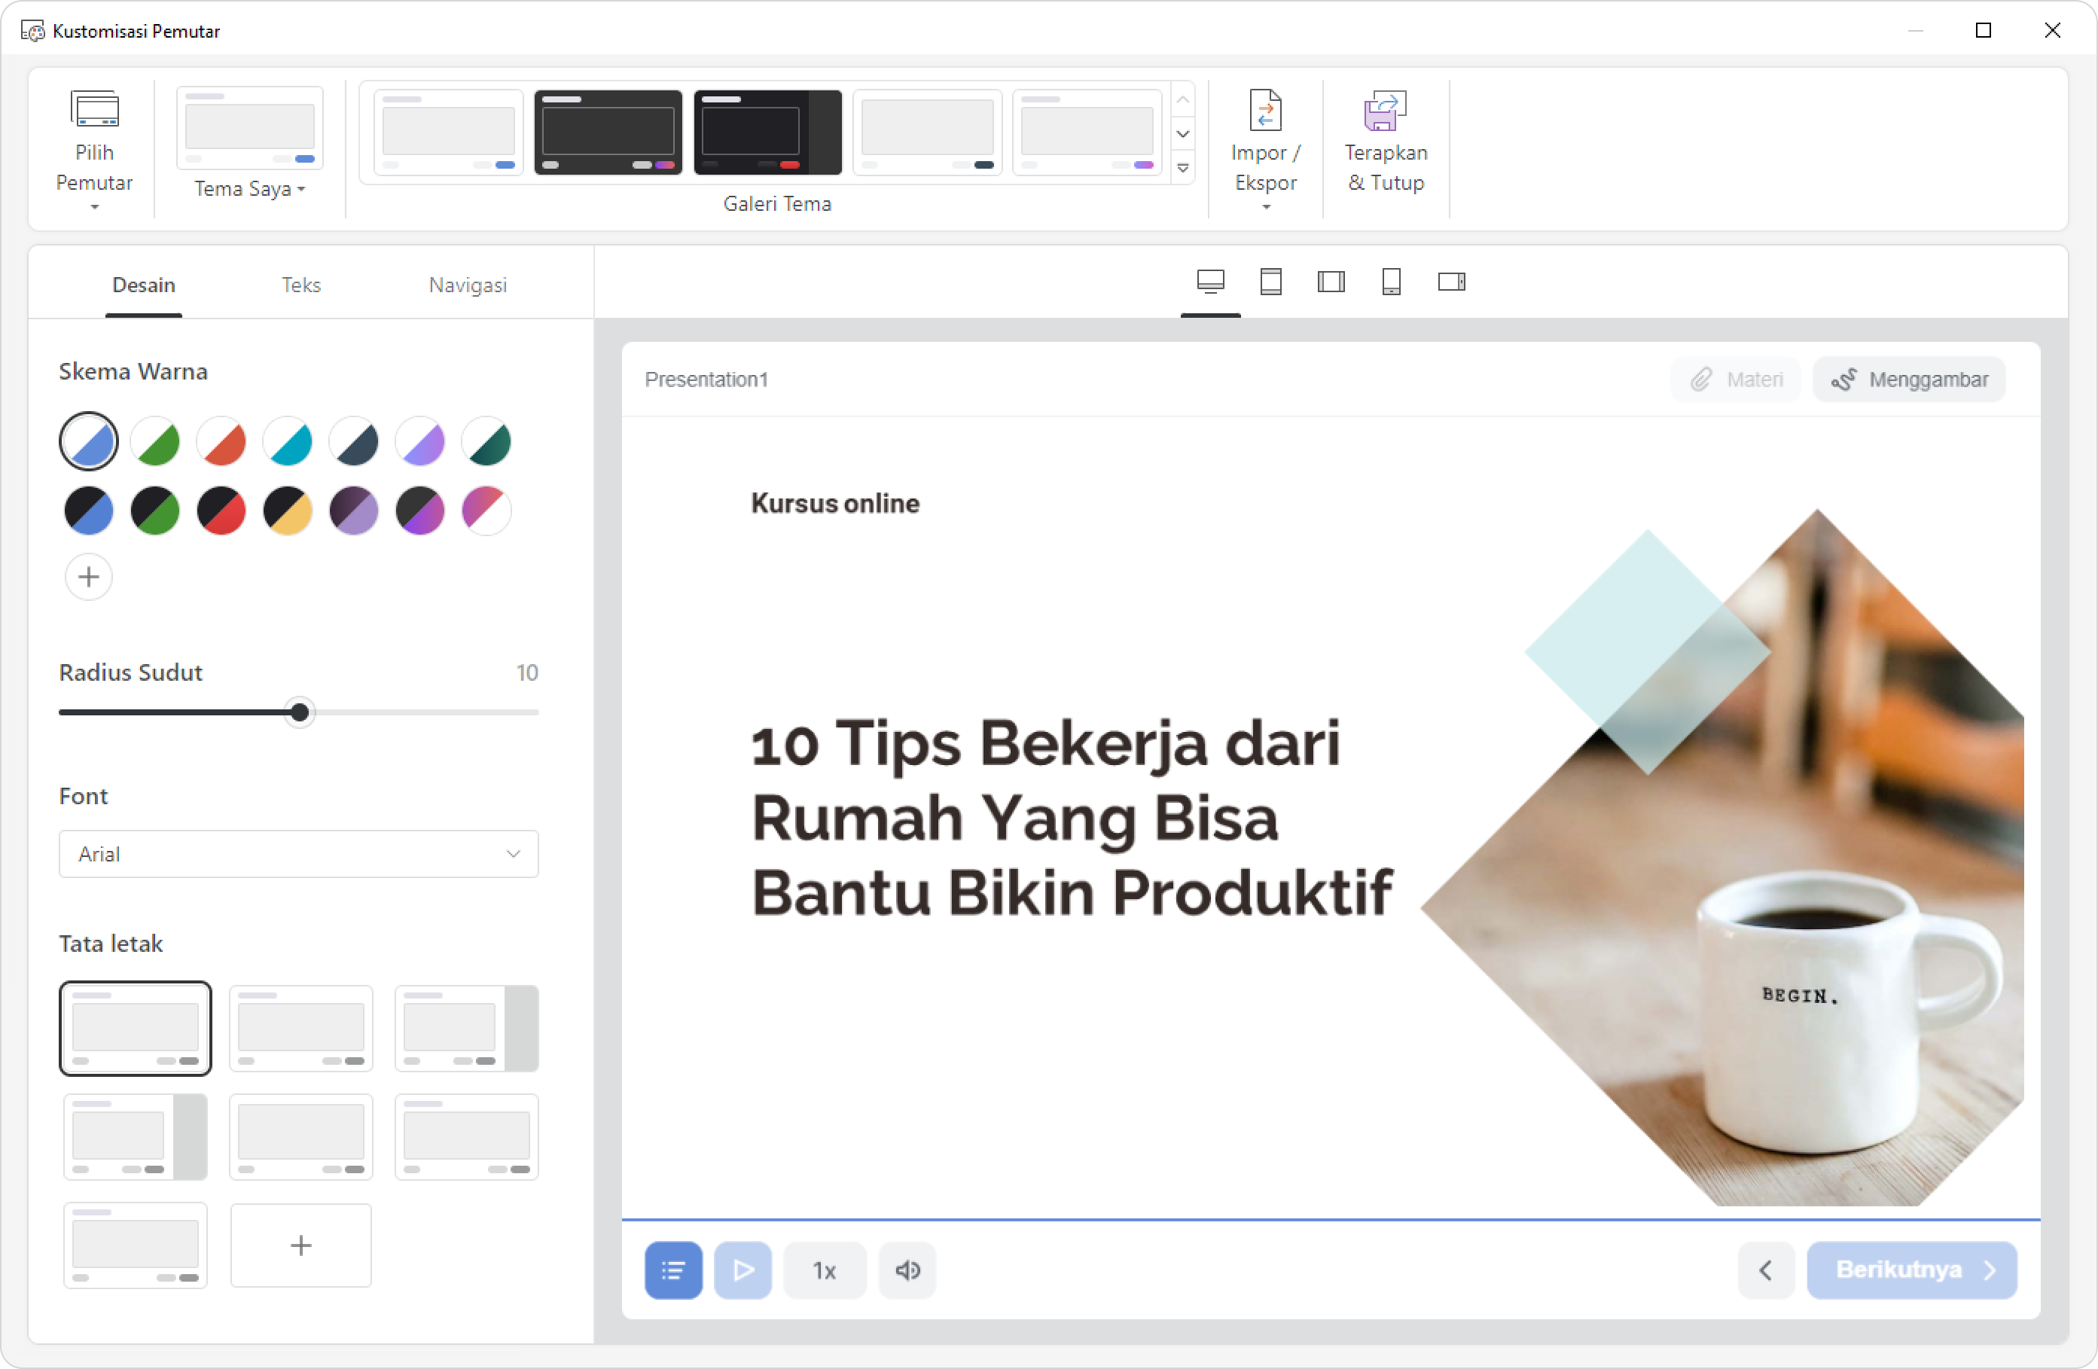Open the Navigasi tab
Screen dimensions: 2098x1369
pos(467,285)
